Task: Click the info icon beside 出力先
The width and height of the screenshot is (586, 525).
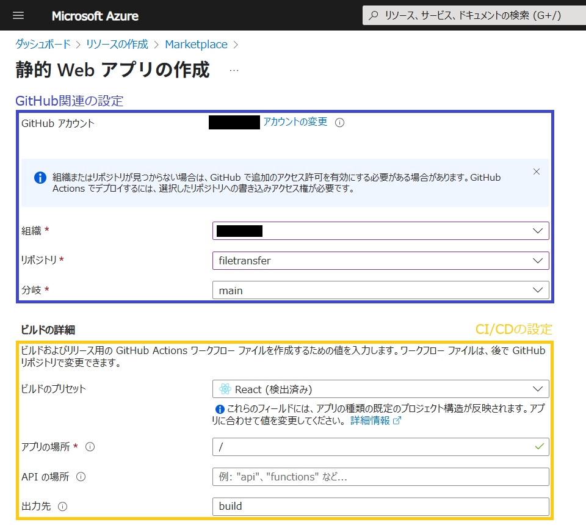Action: tap(62, 506)
